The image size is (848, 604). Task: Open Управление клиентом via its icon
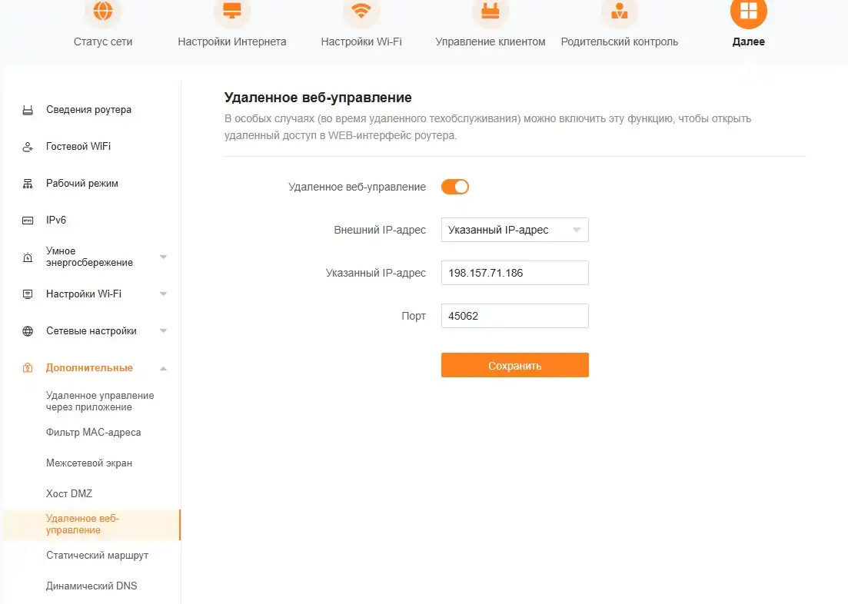coord(490,11)
